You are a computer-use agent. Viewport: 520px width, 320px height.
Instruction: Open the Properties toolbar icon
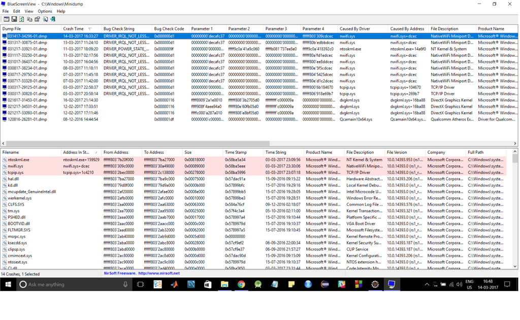coord(37,19)
